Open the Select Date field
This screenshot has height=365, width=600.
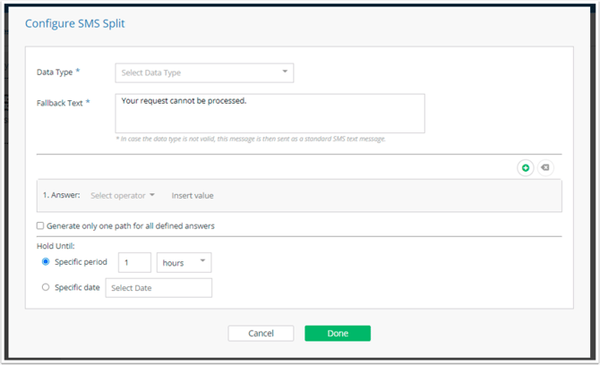(159, 288)
